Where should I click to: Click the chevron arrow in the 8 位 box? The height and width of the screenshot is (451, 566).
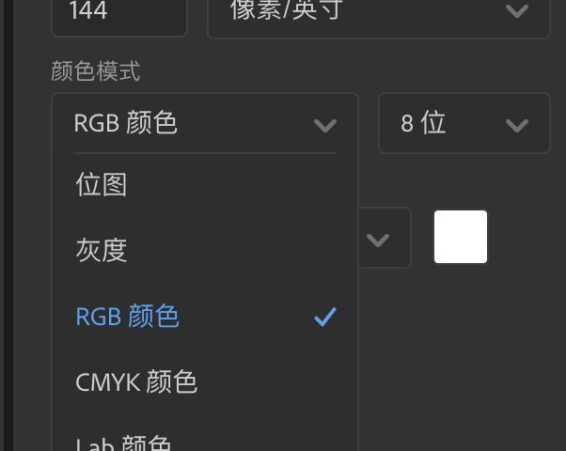click(517, 126)
